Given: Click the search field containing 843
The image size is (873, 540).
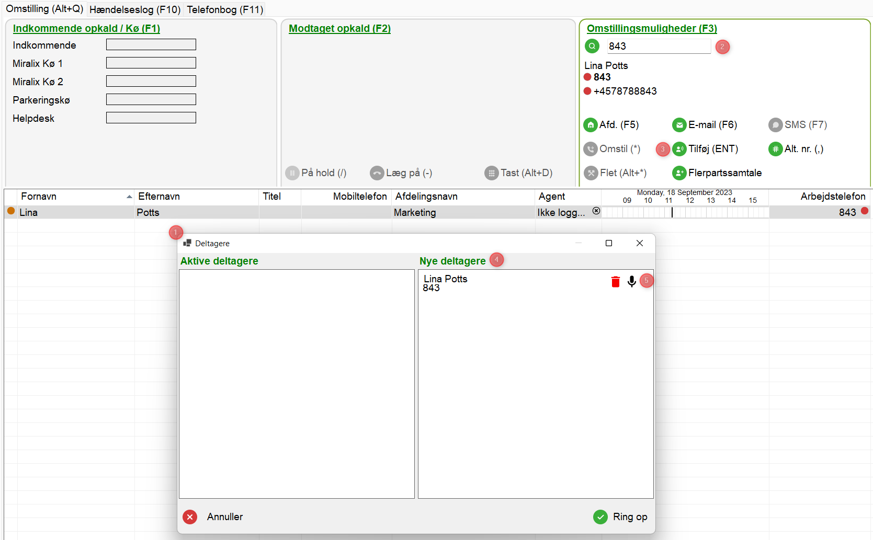Looking at the screenshot, I should [658, 47].
